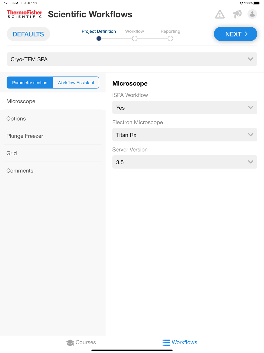Click the Project Definition step label
264x353 pixels.
[x=99, y=31]
